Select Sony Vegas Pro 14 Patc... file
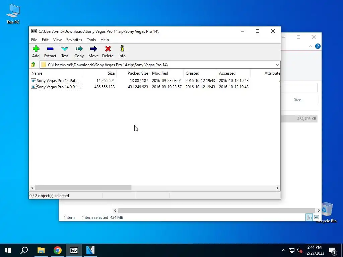Viewport: 343px width, 257px height. [58, 80]
